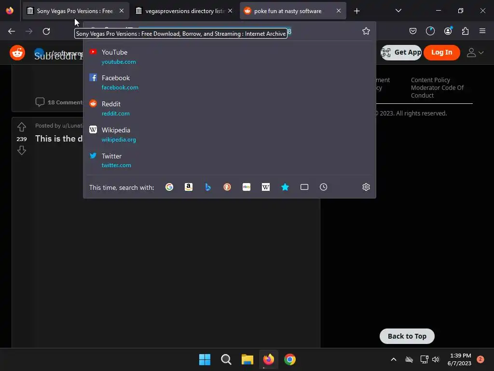Image resolution: width=494 pixels, height=371 pixels.
Task: Select the Facebook suggestion
Action: point(229,82)
